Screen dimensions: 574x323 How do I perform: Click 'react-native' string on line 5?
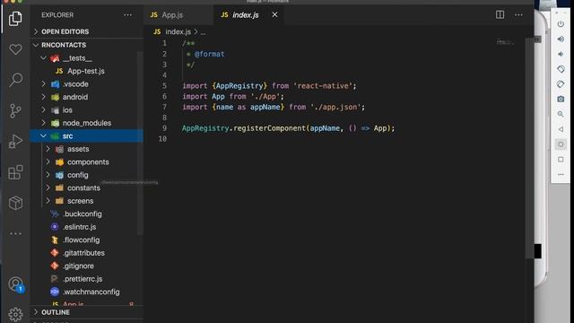pyautogui.click(x=322, y=86)
